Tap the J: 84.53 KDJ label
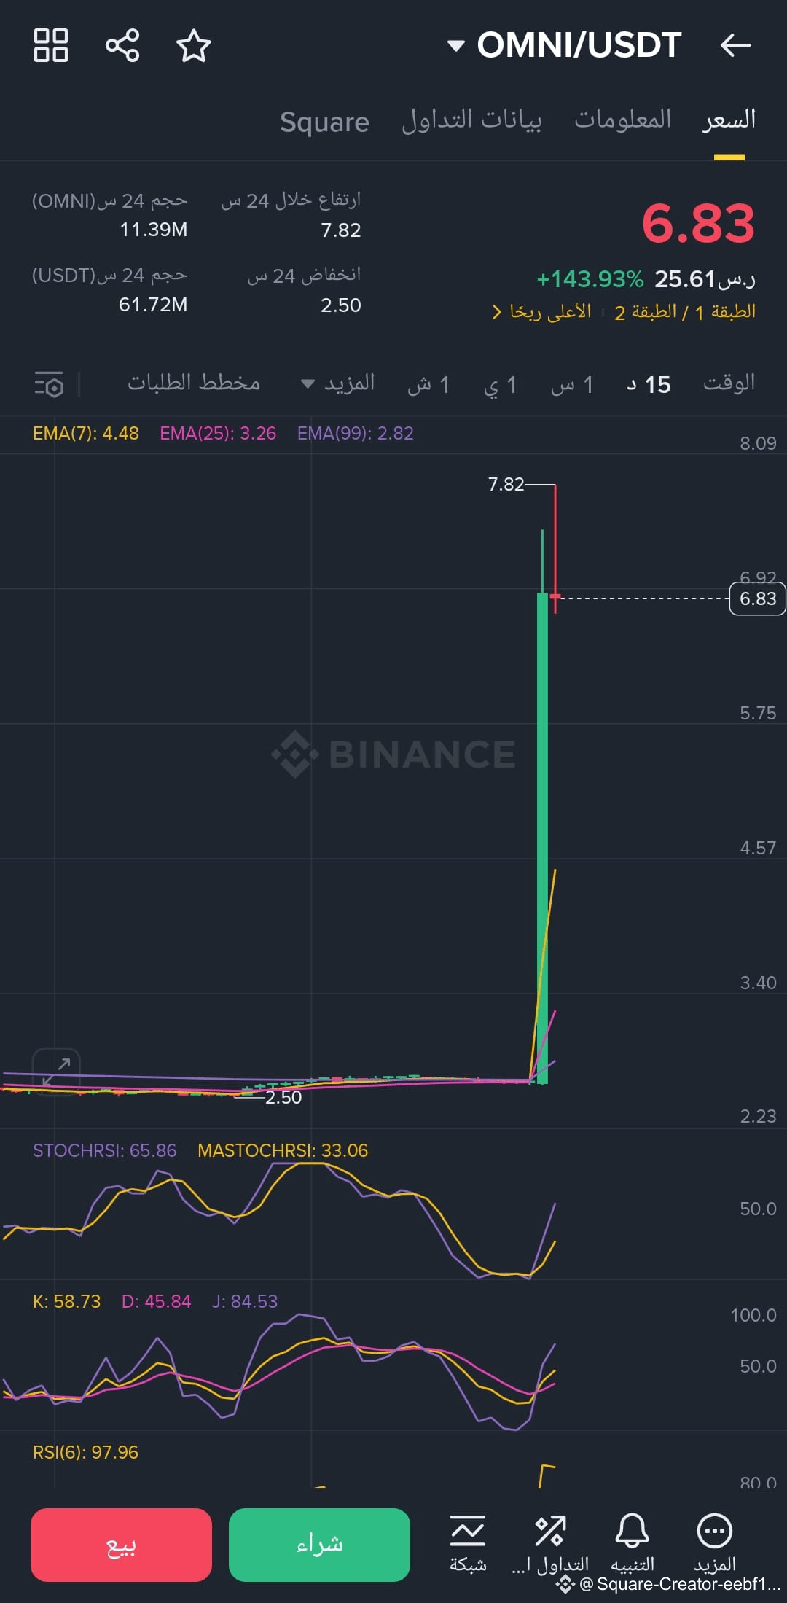The image size is (787, 1603). coord(245,1301)
